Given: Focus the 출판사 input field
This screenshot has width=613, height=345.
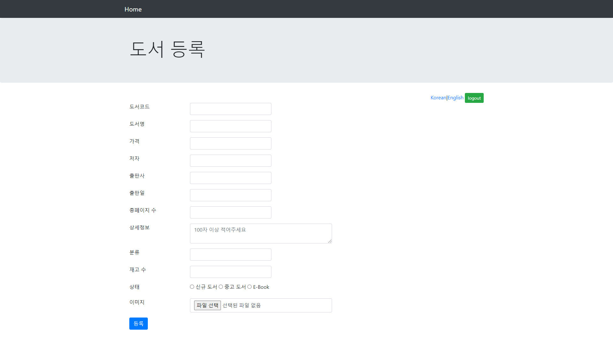Looking at the screenshot, I should [230, 178].
